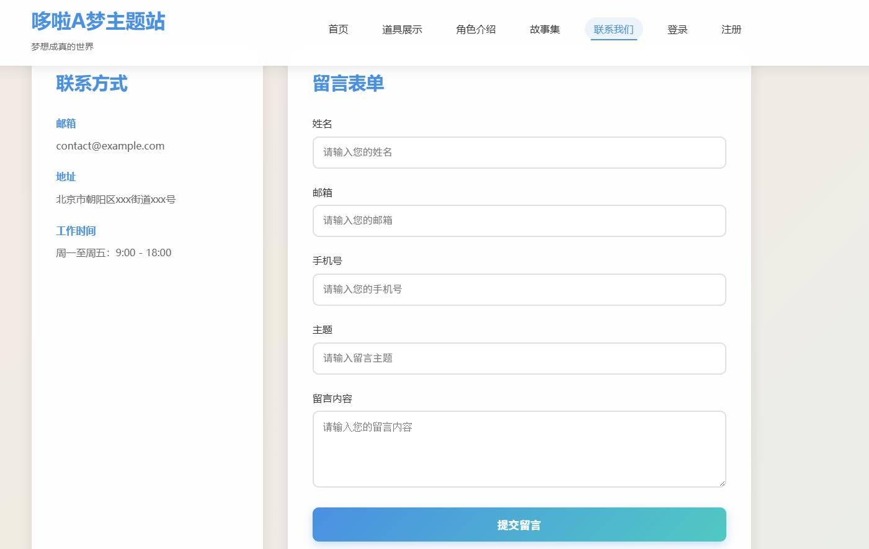Viewport: 869px width, 549px height.
Task: Focus the 留言内容 text area
Action: click(x=519, y=449)
